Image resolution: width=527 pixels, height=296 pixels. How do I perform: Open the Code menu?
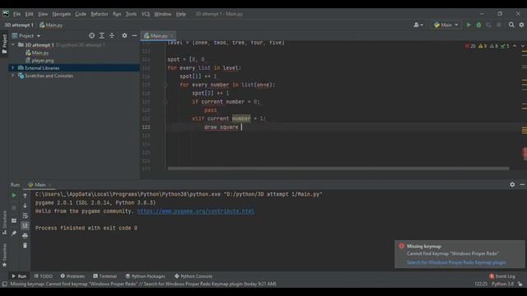pos(81,14)
